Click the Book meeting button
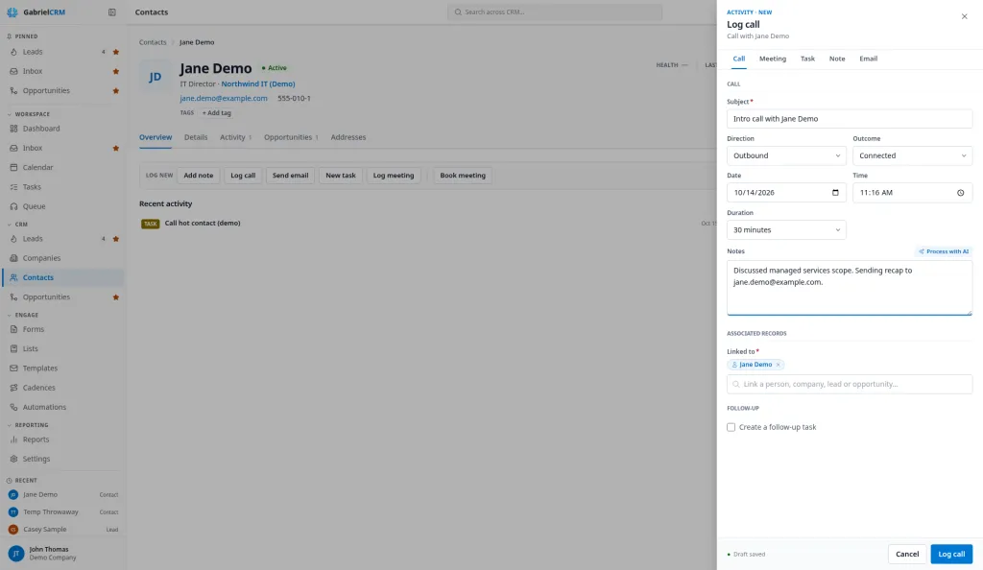The height and width of the screenshot is (570, 983). point(463,176)
